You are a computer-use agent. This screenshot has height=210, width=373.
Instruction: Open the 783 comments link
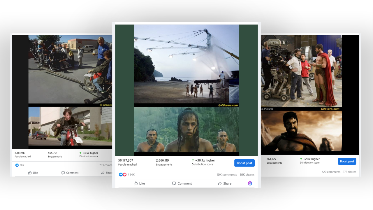pos(106,165)
